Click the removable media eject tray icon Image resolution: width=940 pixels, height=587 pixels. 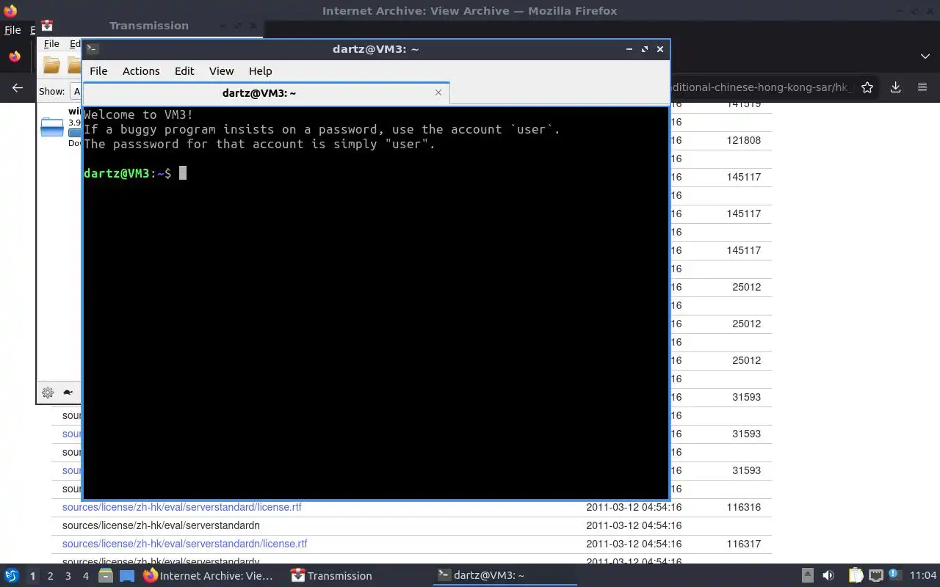[x=807, y=576]
